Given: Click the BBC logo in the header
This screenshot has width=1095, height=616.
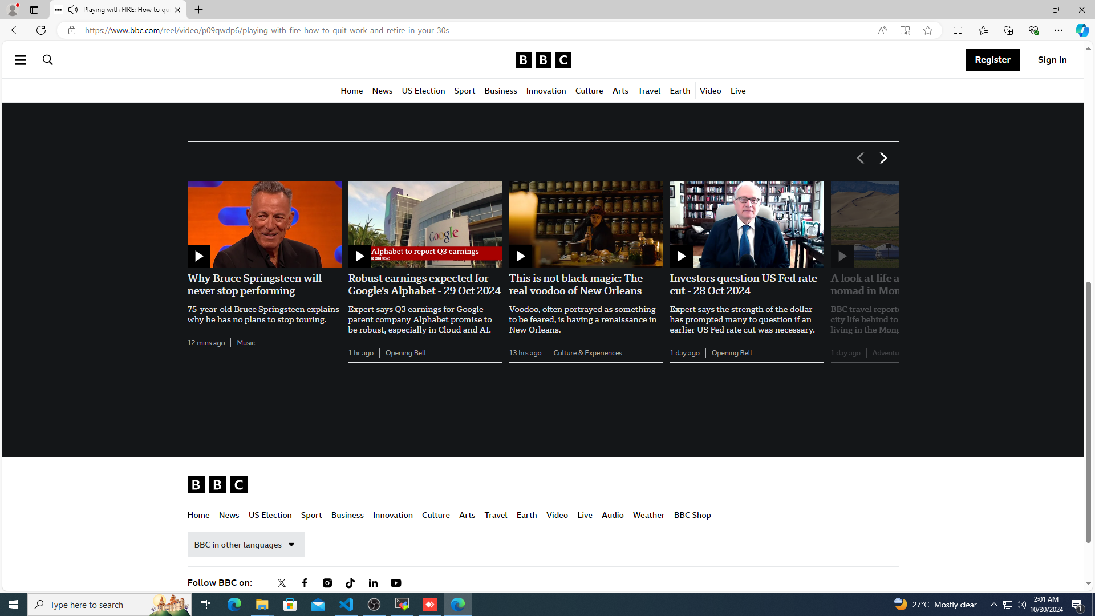Looking at the screenshot, I should [543, 60].
